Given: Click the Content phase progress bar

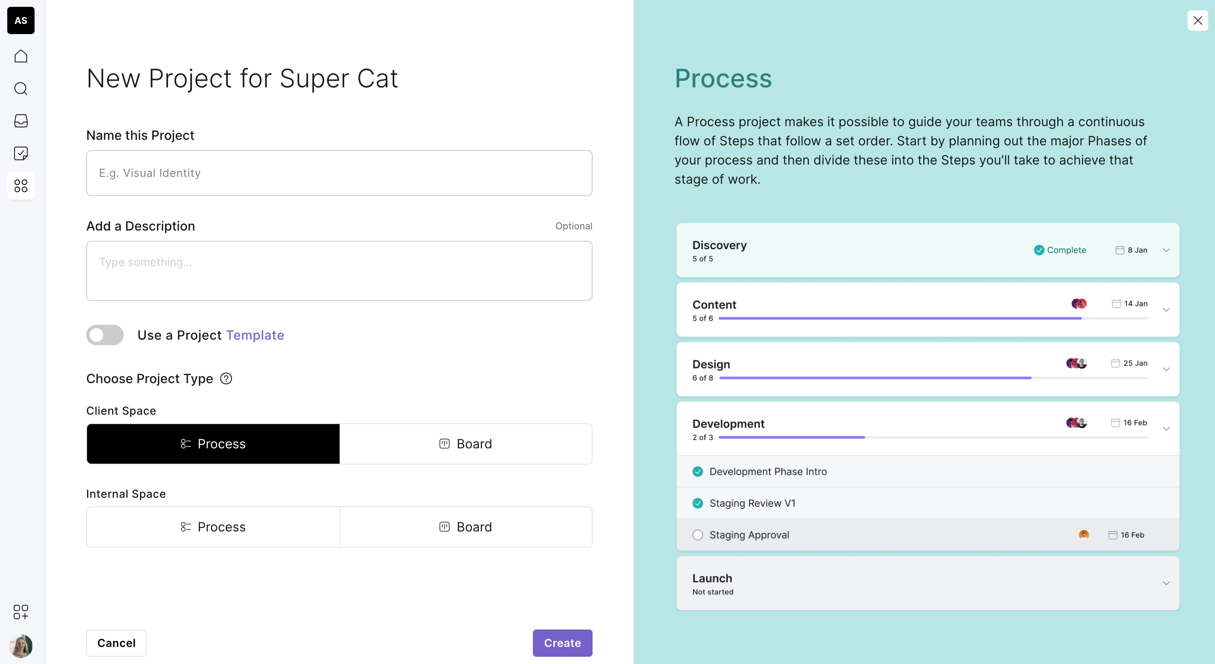Looking at the screenshot, I should click(933, 318).
